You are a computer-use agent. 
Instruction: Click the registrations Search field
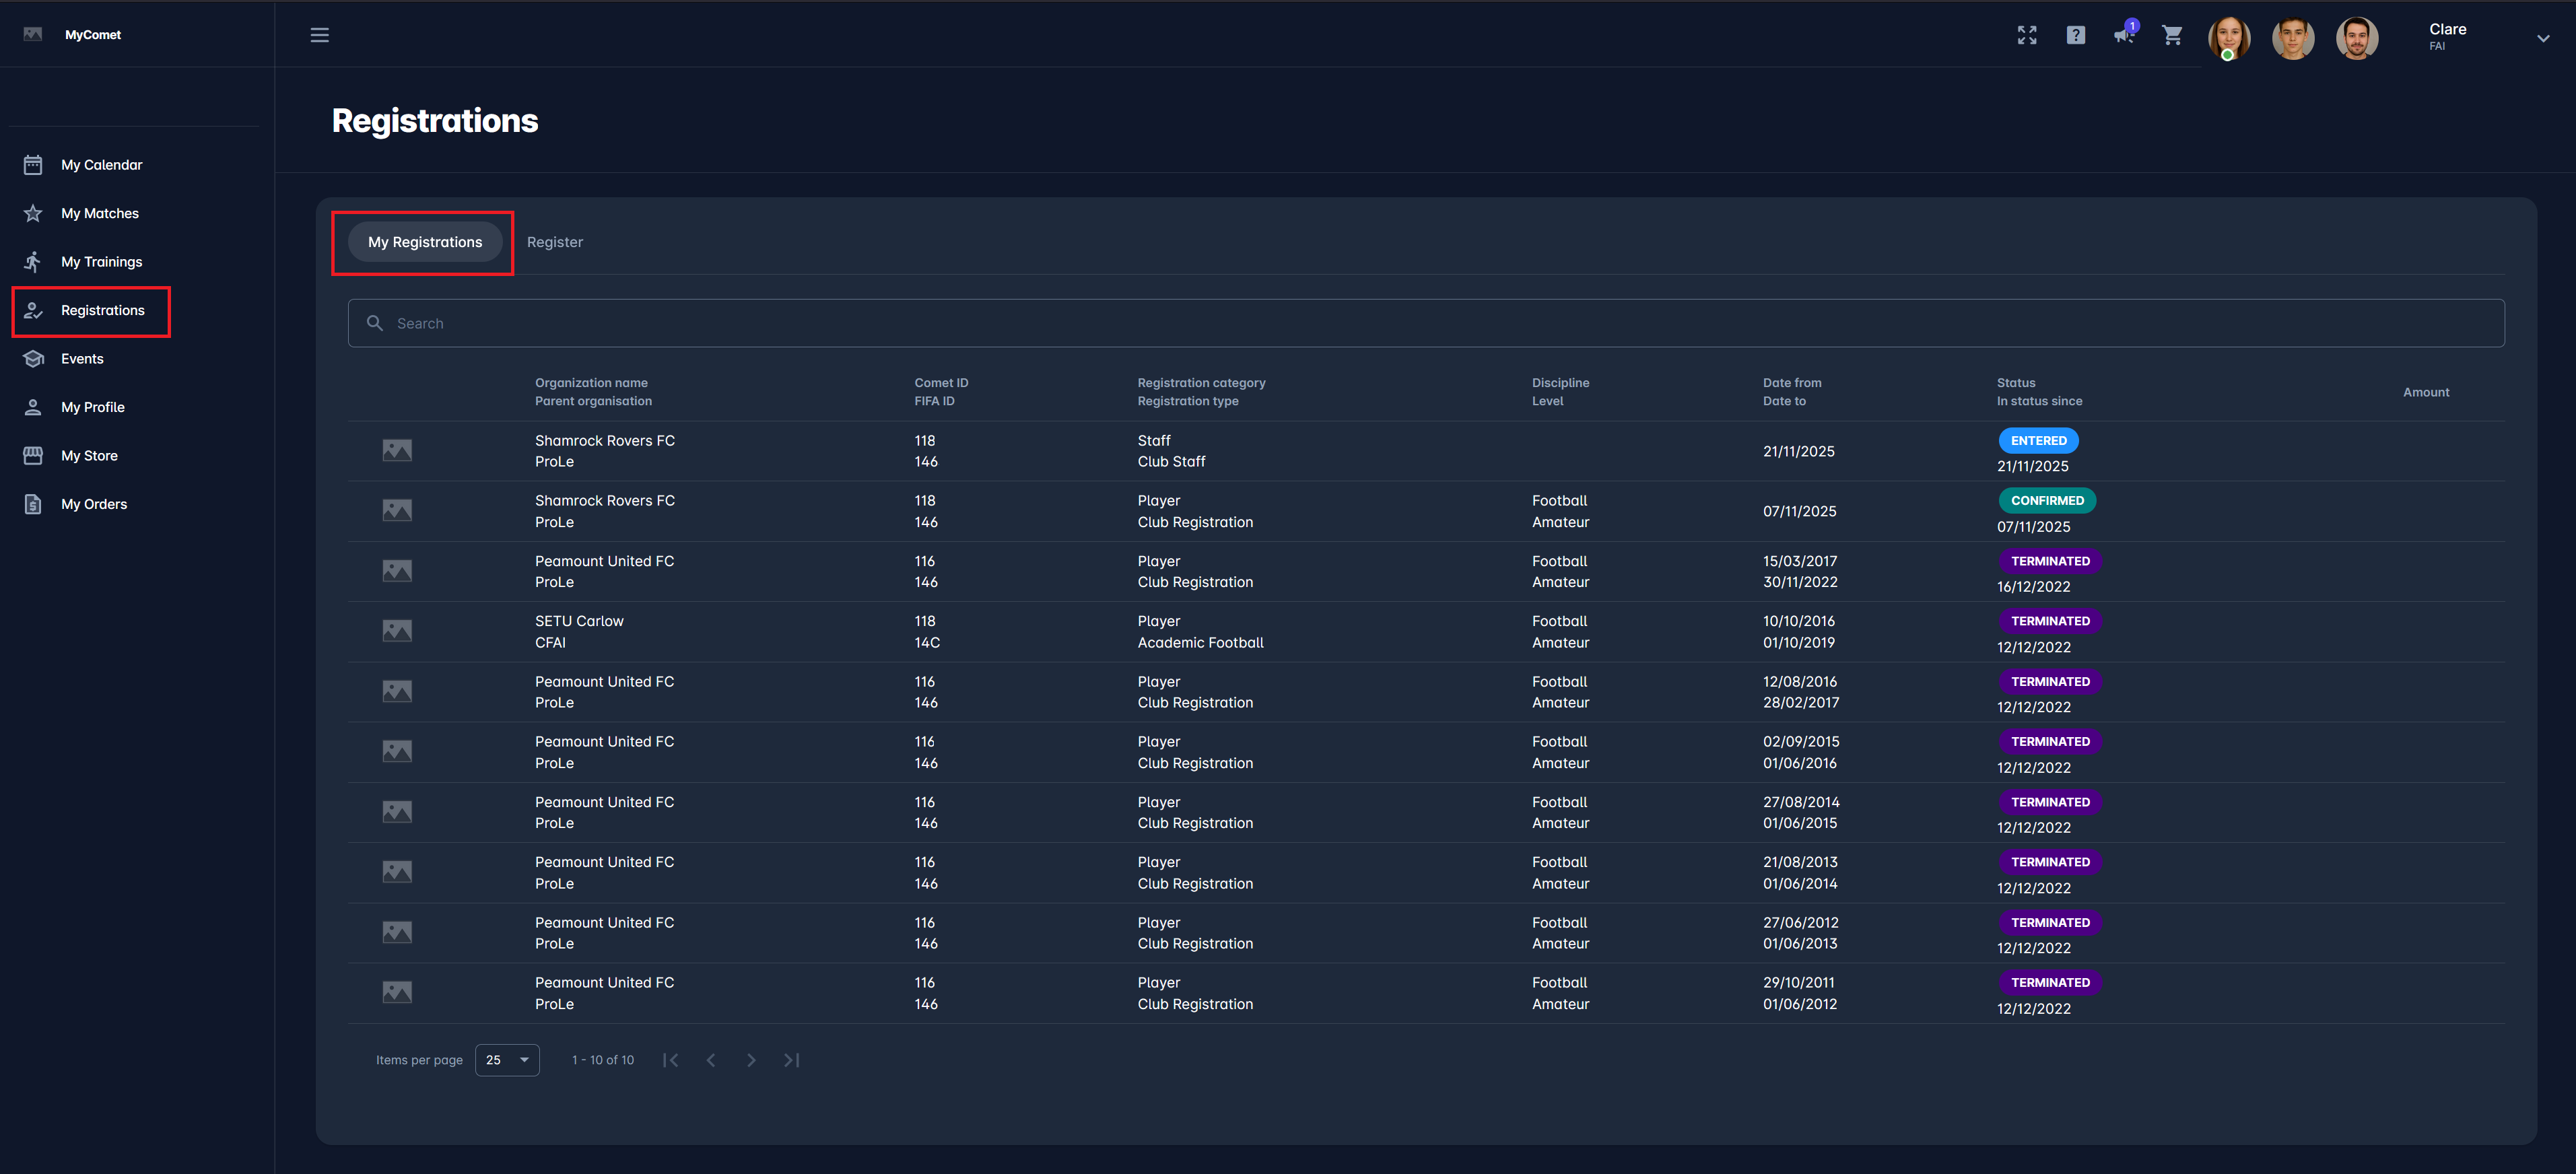click(x=1425, y=323)
